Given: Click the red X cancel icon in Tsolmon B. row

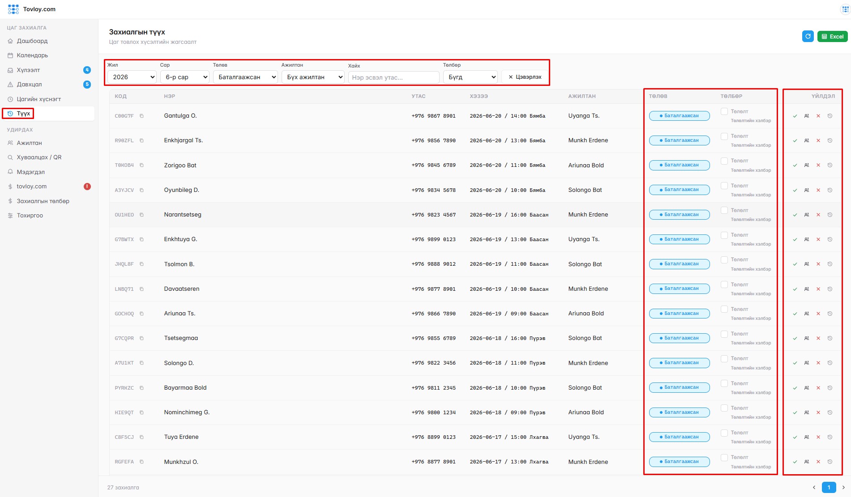Looking at the screenshot, I should (818, 264).
